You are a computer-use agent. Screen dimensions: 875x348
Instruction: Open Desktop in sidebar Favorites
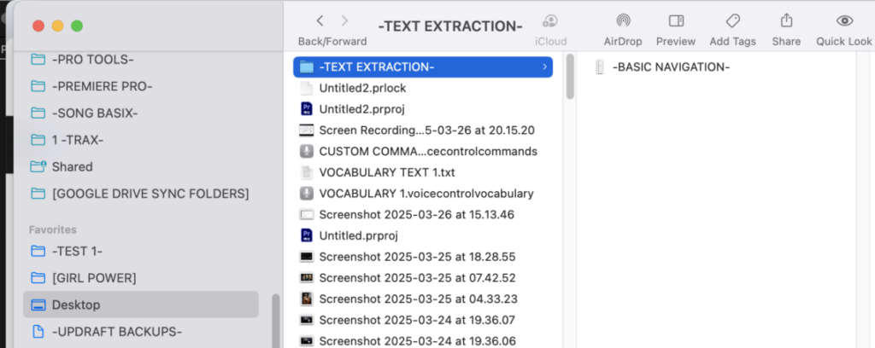click(76, 304)
